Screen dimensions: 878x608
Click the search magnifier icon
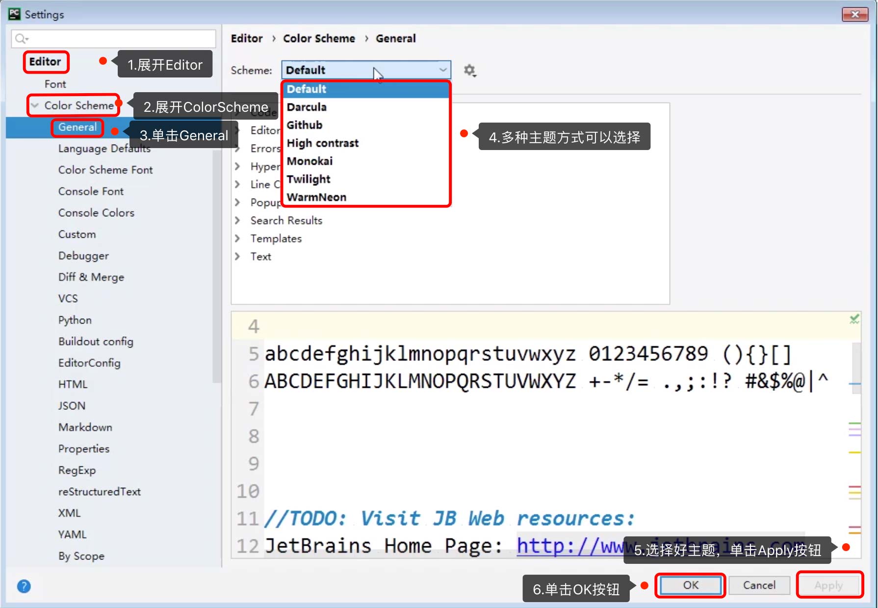tap(21, 39)
